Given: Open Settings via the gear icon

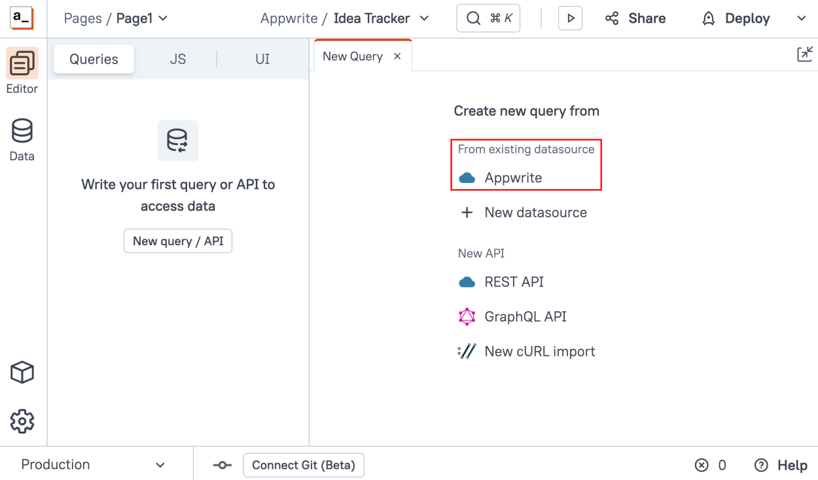Looking at the screenshot, I should [23, 421].
